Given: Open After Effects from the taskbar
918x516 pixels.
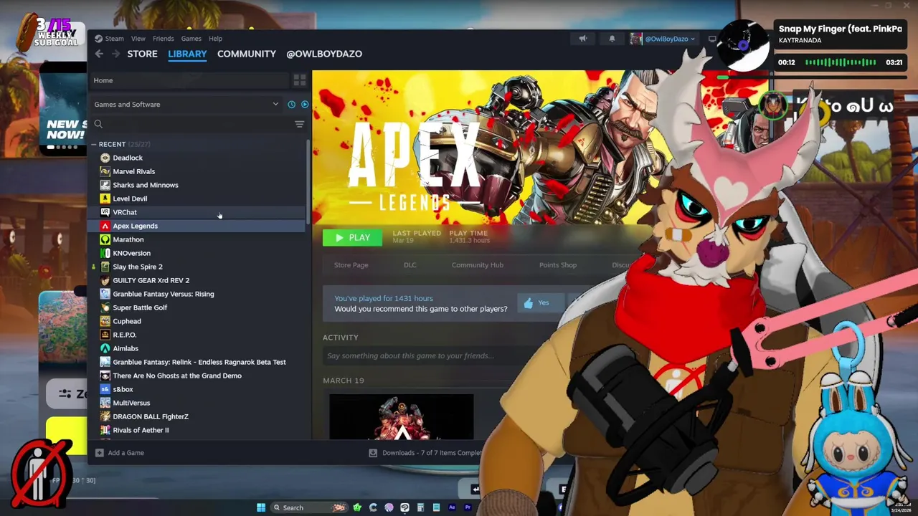Looking at the screenshot, I should 452,507.
